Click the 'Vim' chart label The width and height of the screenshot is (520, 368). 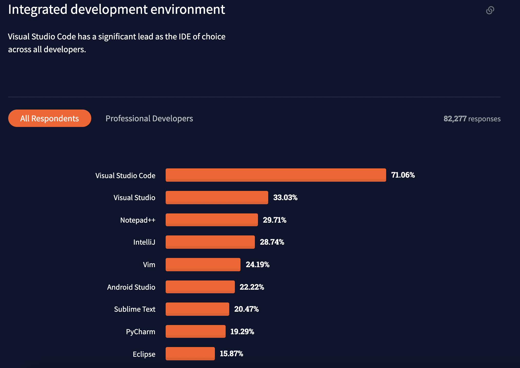[x=149, y=265]
